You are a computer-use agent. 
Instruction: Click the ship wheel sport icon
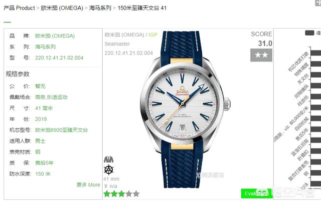(108, 169)
